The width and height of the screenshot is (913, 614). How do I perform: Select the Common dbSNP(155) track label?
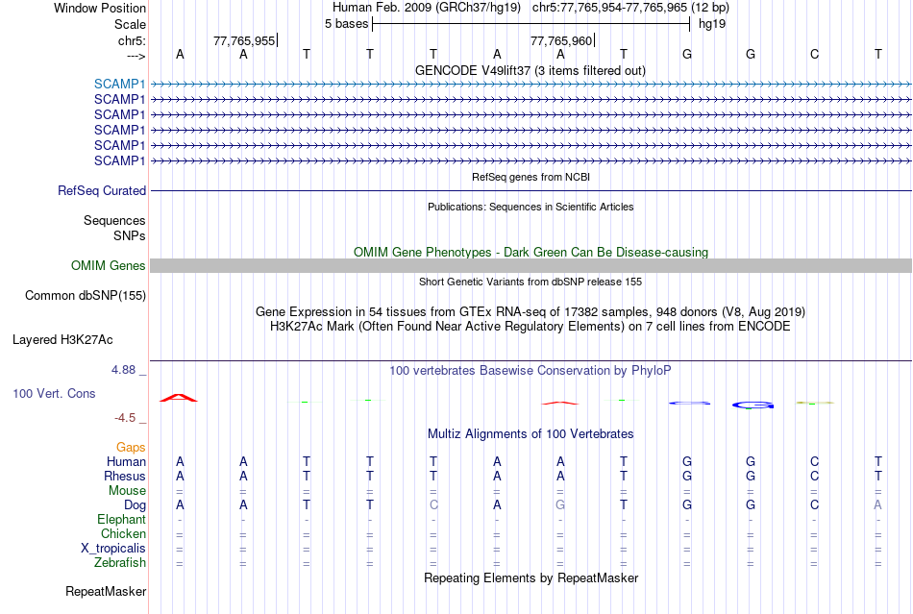point(86,295)
